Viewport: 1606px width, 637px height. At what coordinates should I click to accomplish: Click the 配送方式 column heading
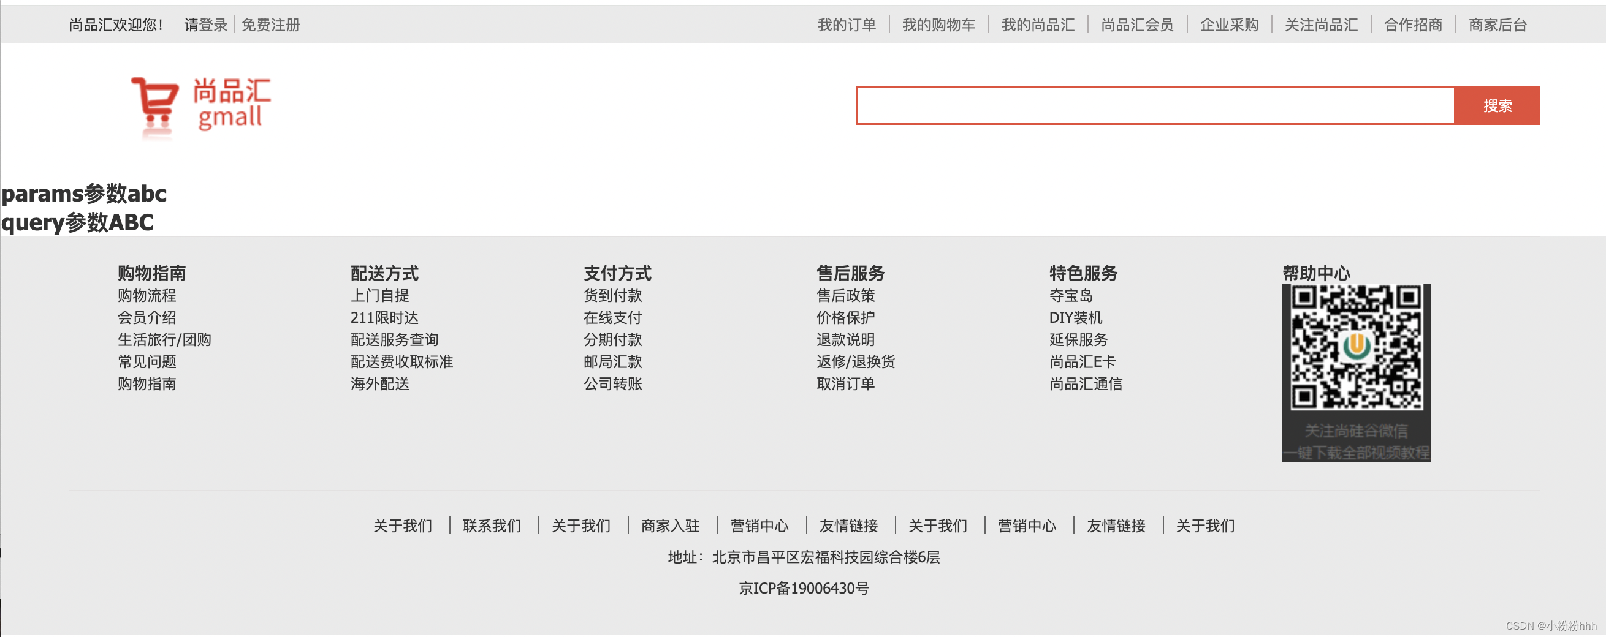coord(385,273)
